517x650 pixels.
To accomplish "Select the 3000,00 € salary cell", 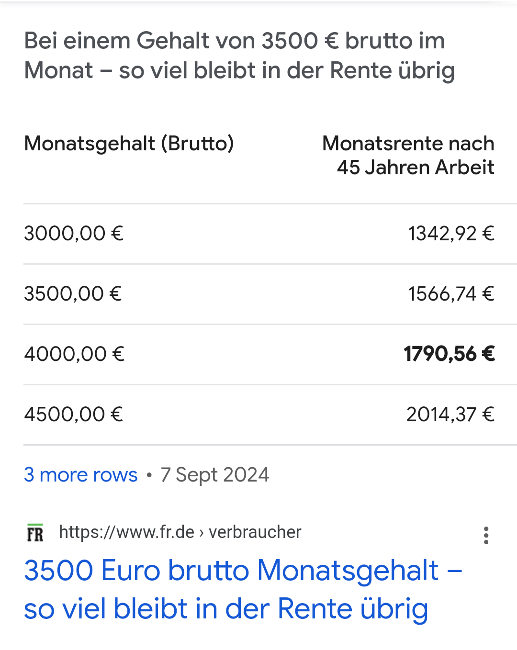I will (x=74, y=233).
